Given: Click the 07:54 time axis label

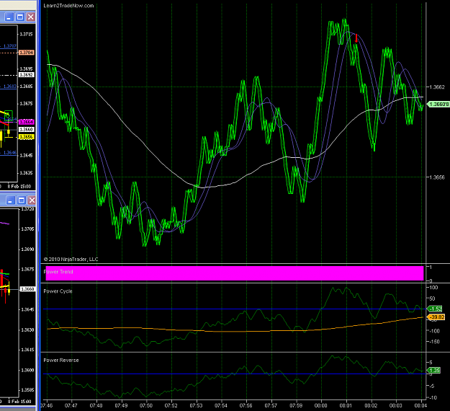Looking at the screenshot, I should [221, 405].
